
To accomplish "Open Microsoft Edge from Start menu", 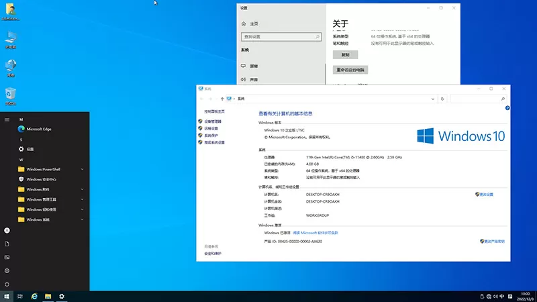I will pos(39,129).
